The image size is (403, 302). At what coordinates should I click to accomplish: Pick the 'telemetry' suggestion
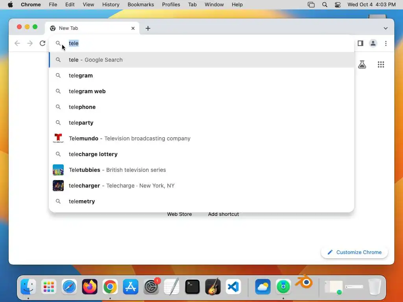201,201
